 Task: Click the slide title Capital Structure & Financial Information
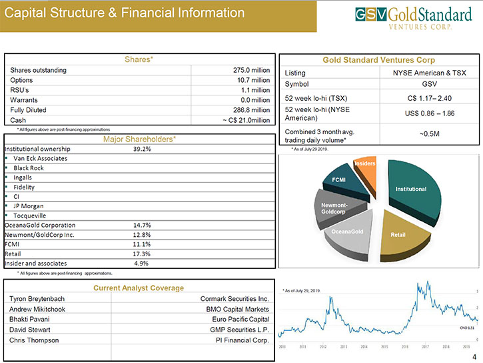125,13
